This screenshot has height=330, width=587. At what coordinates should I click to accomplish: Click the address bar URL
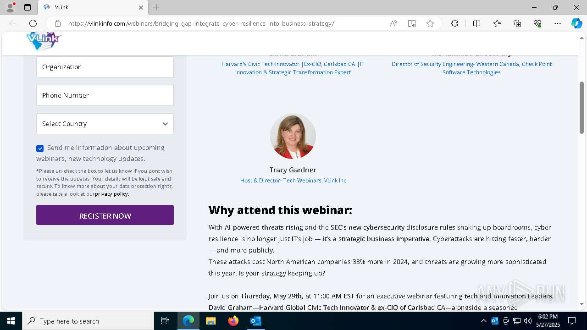201,23
